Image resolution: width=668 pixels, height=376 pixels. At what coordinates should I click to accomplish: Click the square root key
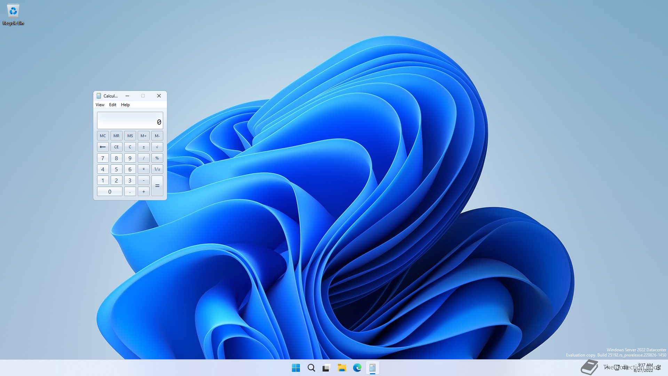tap(157, 147)
